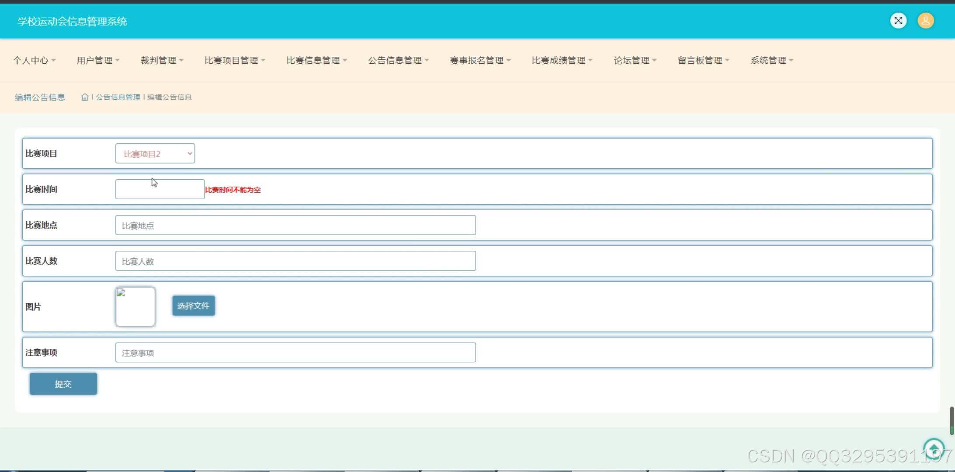Expand the 系统管理 dropdown menu

[x=772, y=60]
